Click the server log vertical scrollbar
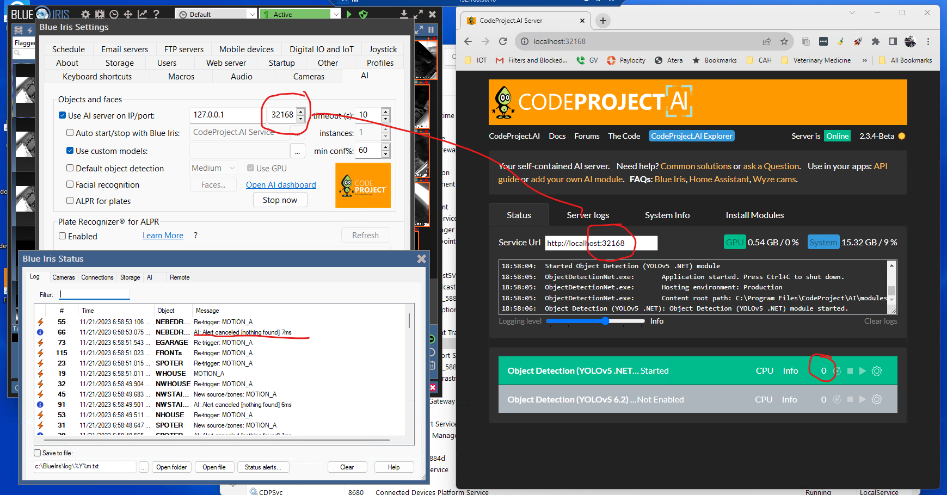The height and width of the screenshot is (495, 947). click(x=891, y=287)
